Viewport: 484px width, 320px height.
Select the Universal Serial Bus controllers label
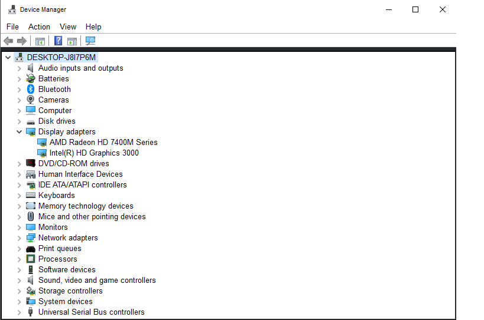pyautogui.click(x=92, y=312)
